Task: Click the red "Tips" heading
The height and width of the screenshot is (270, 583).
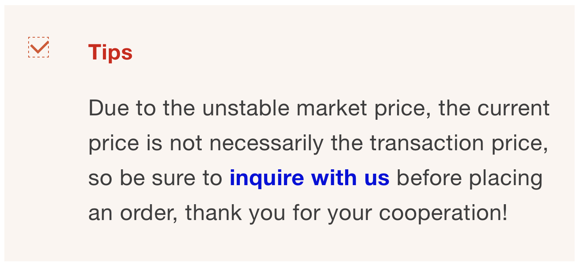Action: click(110, 52)
